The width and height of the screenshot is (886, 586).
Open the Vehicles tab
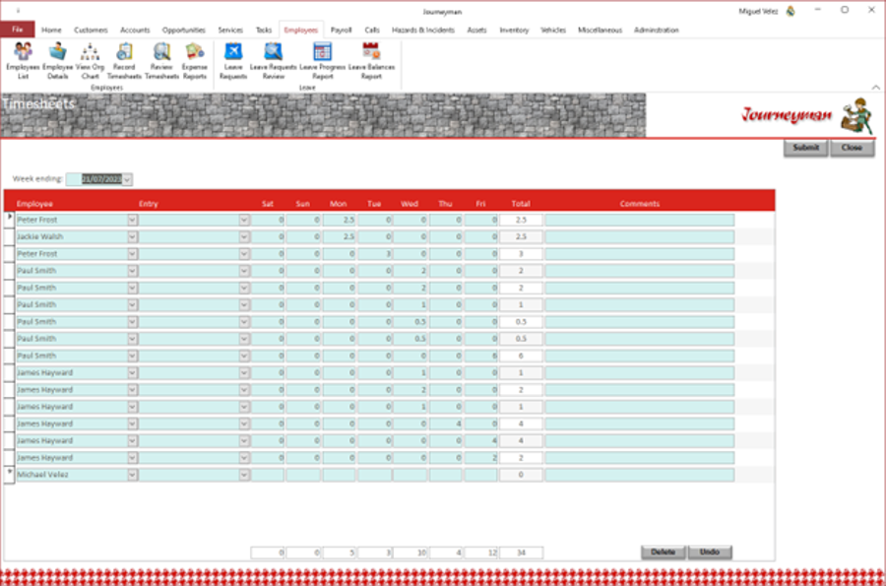[x=552, y=30]
